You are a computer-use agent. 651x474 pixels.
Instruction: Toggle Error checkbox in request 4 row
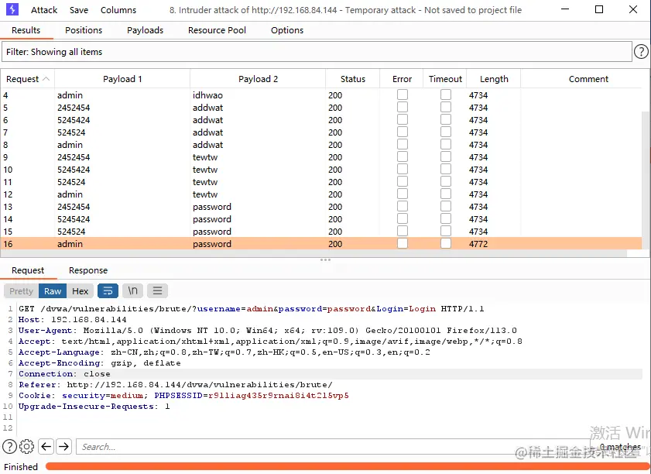click(x=403, y=94)
